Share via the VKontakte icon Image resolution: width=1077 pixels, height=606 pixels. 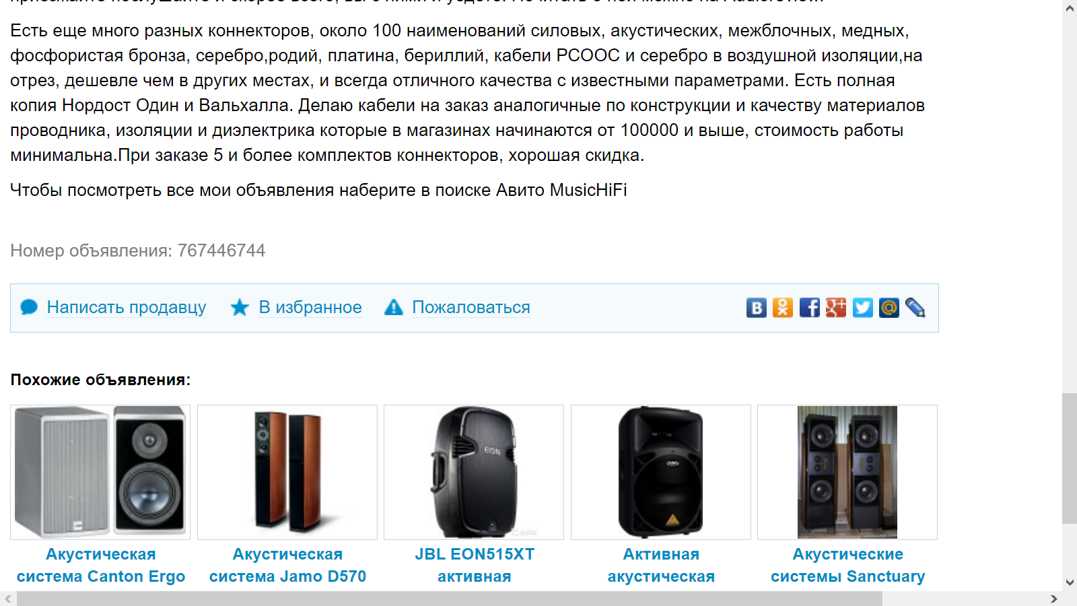[756, 308]
